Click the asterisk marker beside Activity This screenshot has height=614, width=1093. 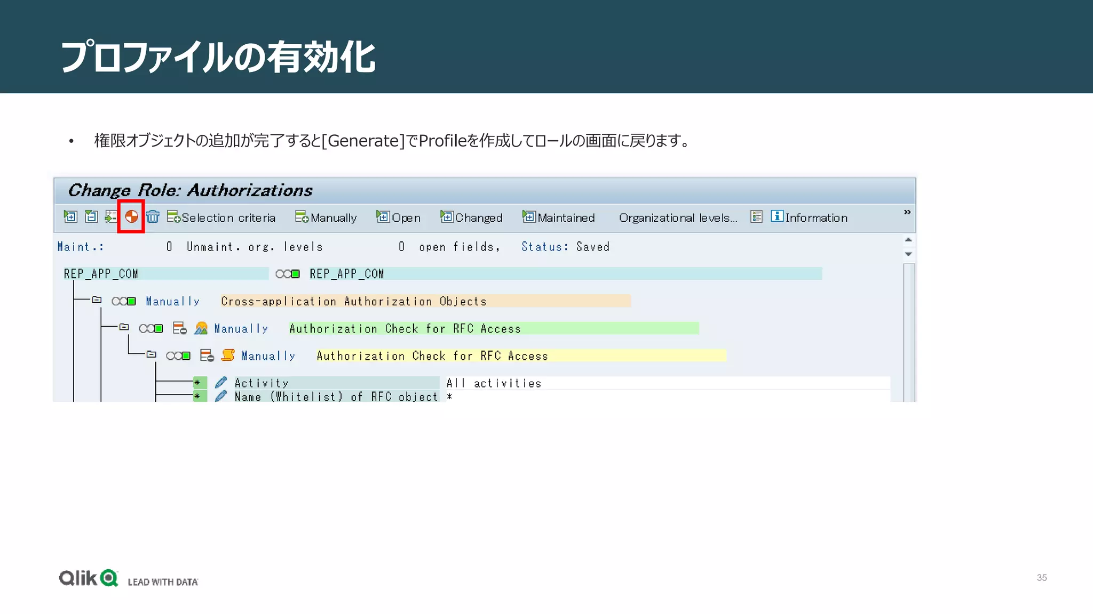(x=200, y=383)
